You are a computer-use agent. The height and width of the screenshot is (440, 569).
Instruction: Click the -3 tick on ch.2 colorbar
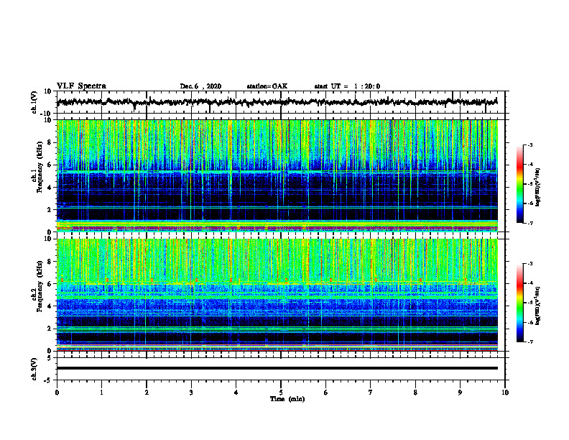[x=529, y=264]
